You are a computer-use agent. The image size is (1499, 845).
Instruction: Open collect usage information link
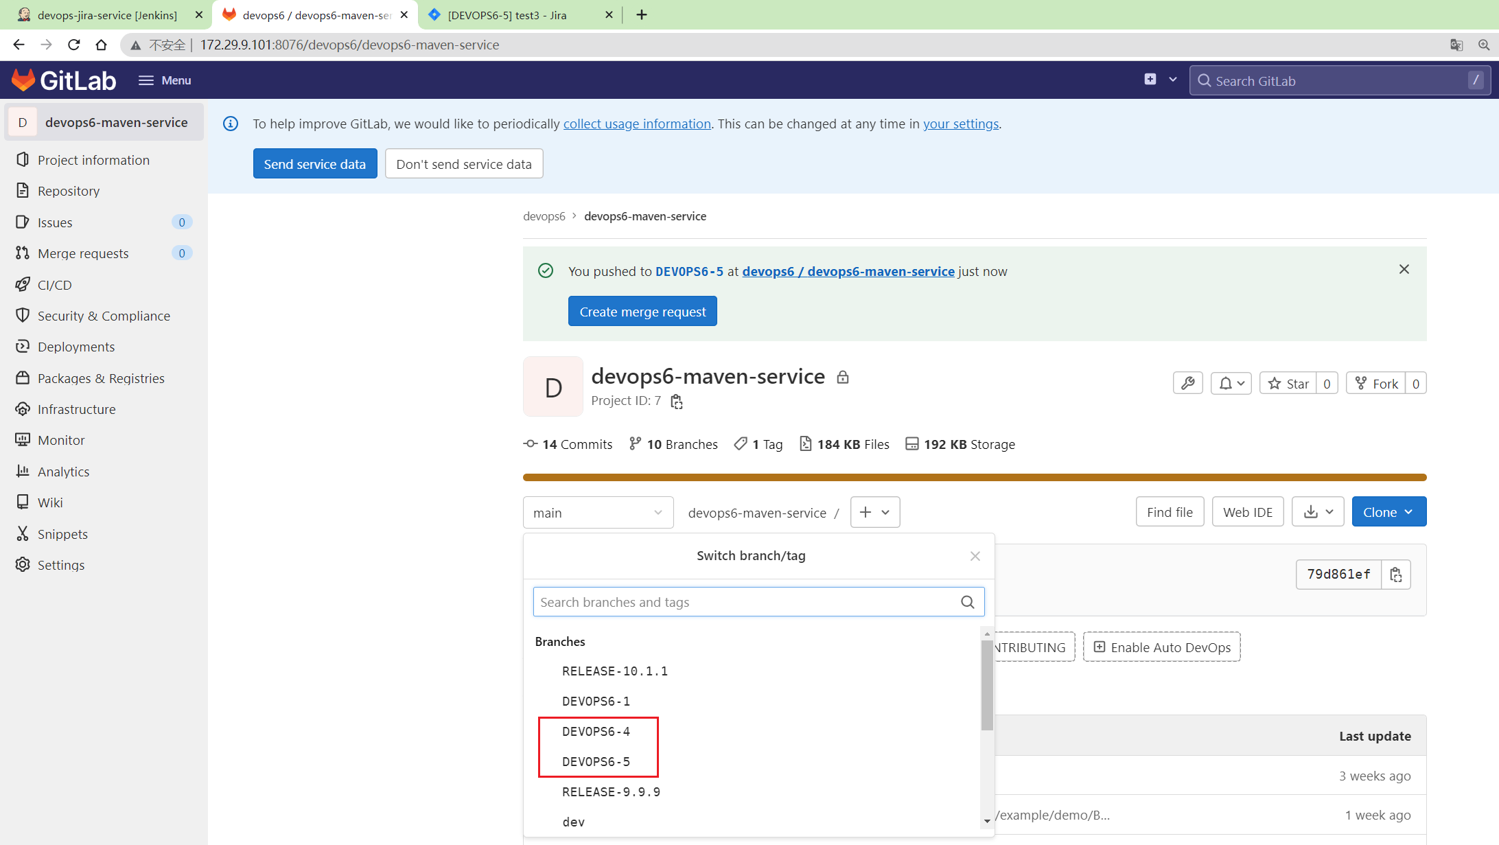[637, 124]
